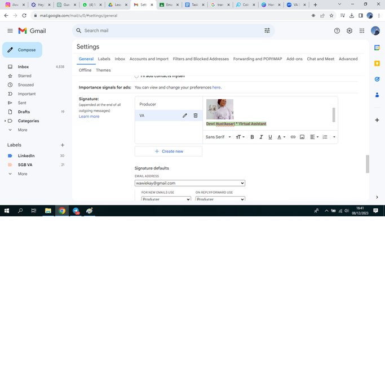385x369 pixels.
Task: Open the text color picker
Action: 281,137
